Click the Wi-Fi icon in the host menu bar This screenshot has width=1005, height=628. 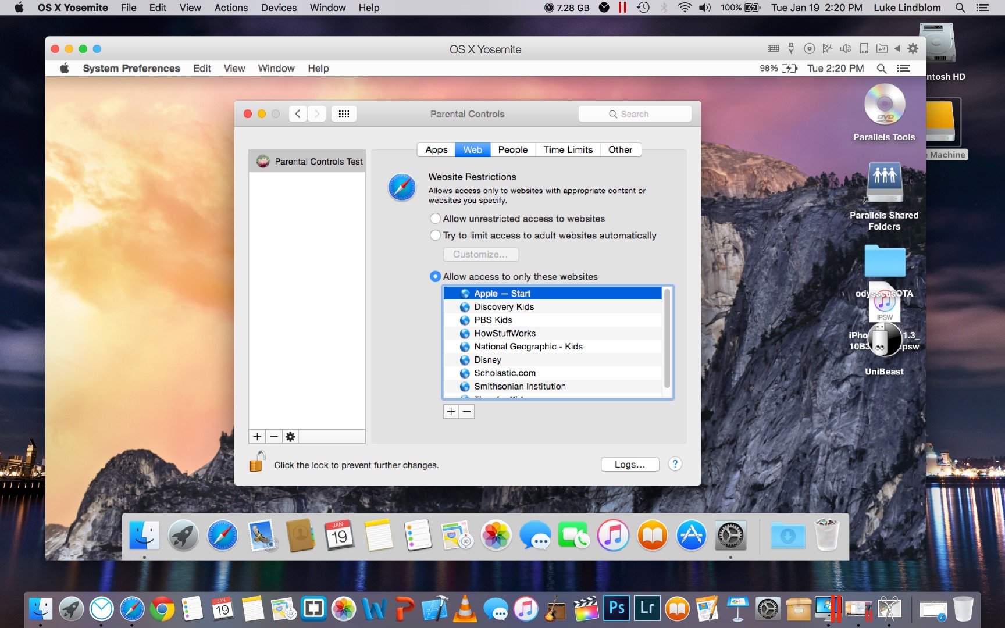point(685,8)
